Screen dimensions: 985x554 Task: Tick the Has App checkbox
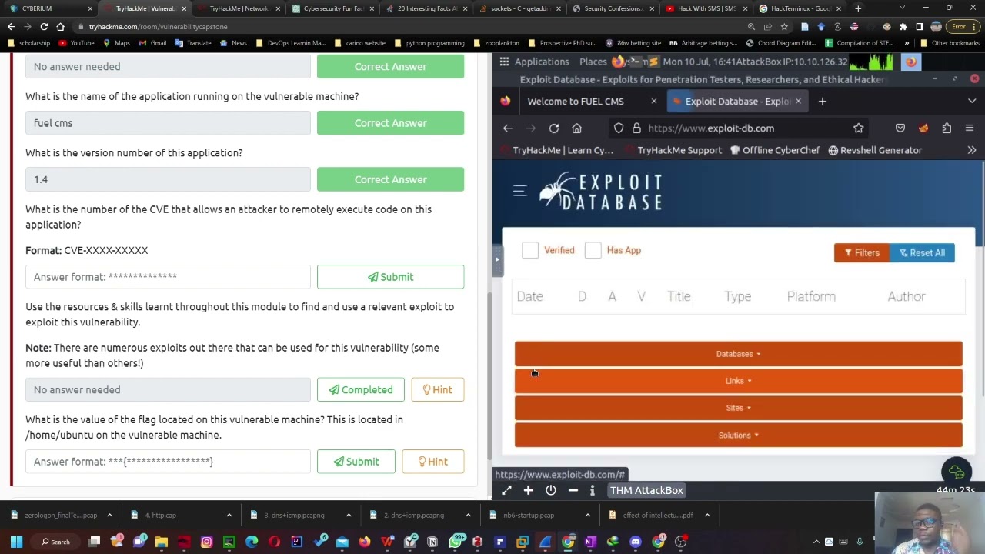[x=593, y=250]
